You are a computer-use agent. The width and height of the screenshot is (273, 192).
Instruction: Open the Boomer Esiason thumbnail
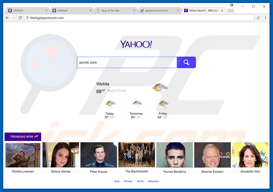[x=213, y=155]
